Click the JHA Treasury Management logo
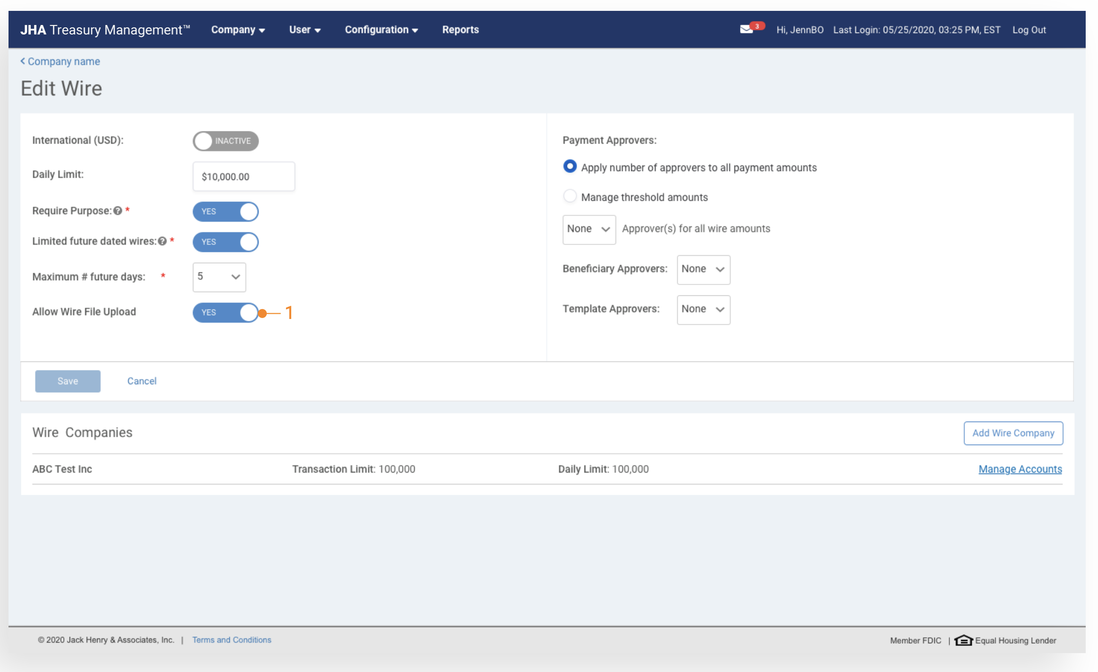The image size is (1098, 672). (x=105, y=30)
